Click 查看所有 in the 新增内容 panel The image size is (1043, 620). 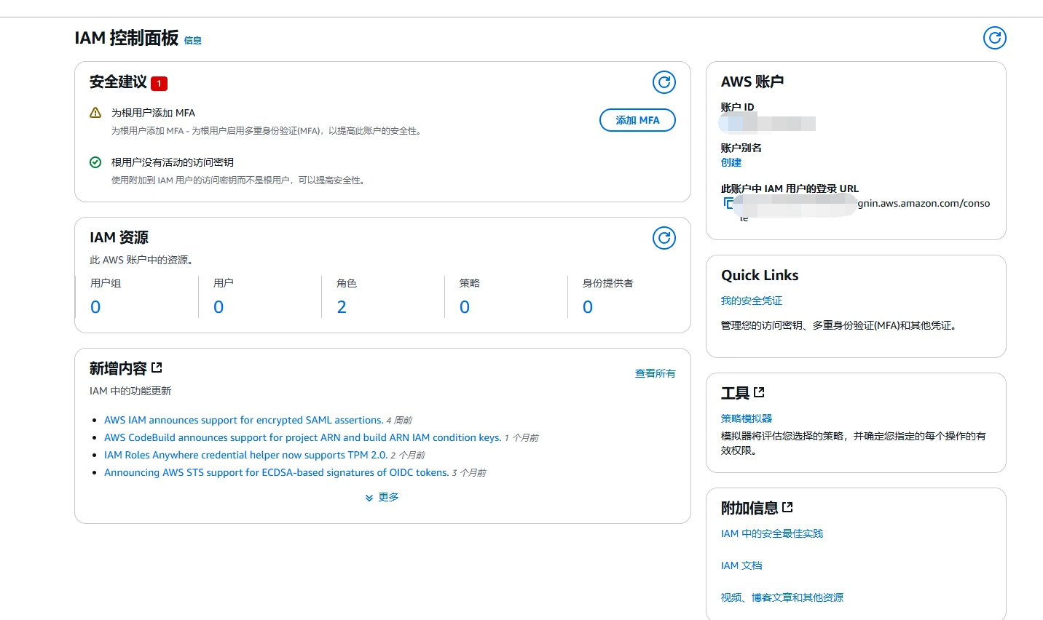(656, 373)
